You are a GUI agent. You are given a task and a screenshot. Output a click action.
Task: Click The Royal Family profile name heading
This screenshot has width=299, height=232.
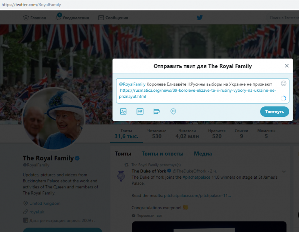48,158
